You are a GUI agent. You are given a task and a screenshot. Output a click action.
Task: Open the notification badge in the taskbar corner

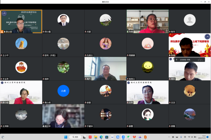[x=207, y=137]
